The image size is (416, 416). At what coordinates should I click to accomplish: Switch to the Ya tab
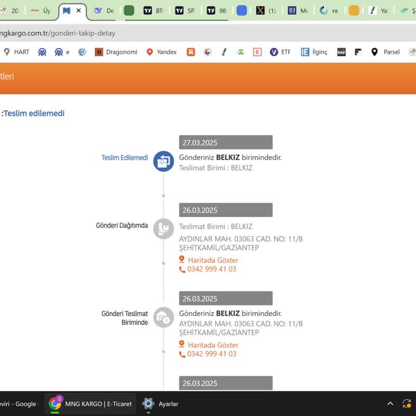379,11
